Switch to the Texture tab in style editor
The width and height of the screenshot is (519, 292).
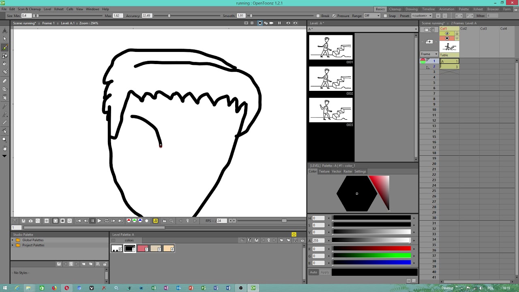click(324, 171)
